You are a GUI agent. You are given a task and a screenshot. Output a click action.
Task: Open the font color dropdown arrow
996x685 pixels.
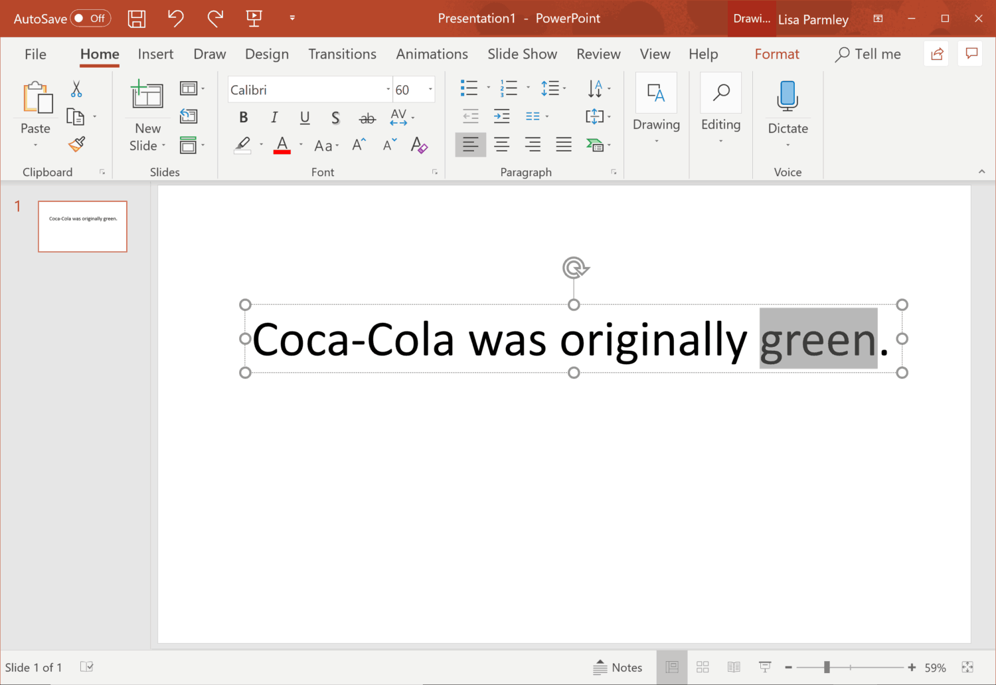pyautogui.click(x=301, y=145)
